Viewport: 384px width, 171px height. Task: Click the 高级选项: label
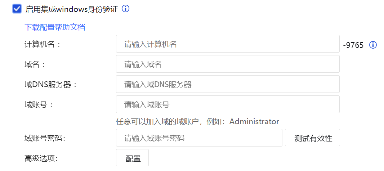point(41,158)
